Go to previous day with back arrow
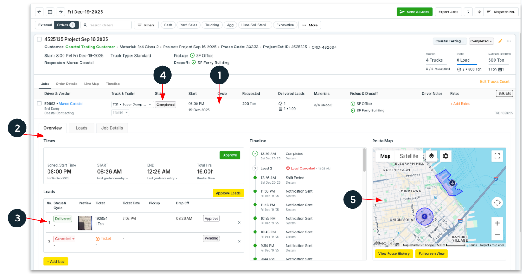The image size is (522, 274). (39, 11)
